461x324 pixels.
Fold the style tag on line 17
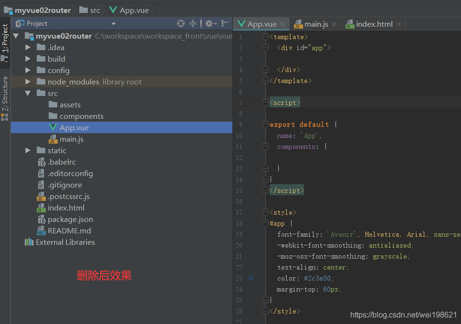(x=265, y=212)
